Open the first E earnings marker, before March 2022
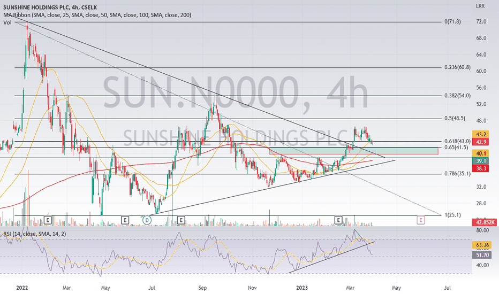This screenshot has width=499, height=294. click(x=48, y=220)
